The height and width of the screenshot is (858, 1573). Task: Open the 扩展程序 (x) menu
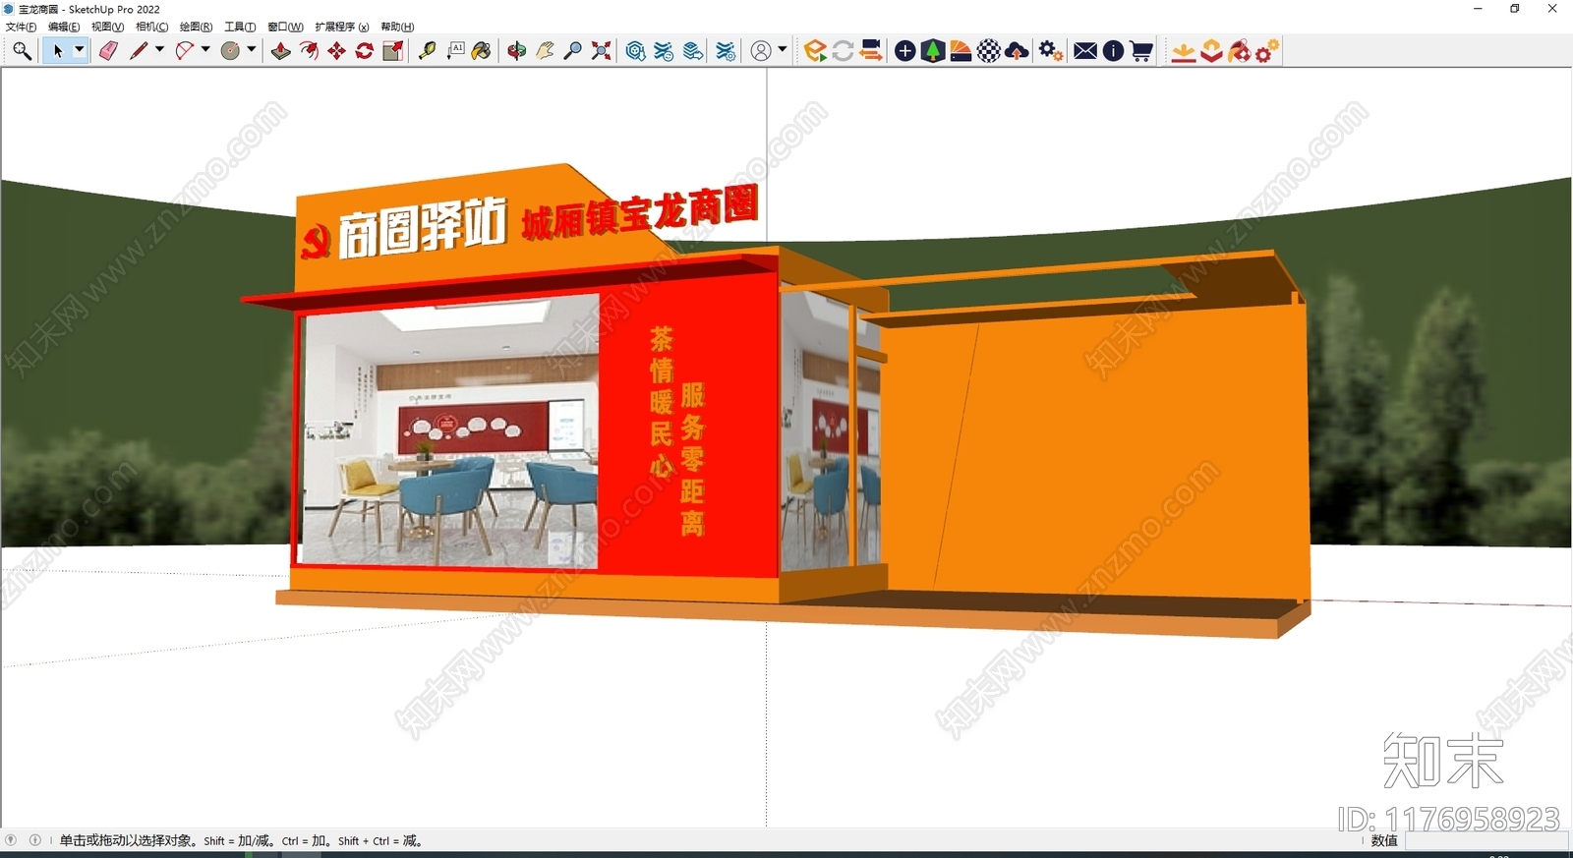click(342, 28)
